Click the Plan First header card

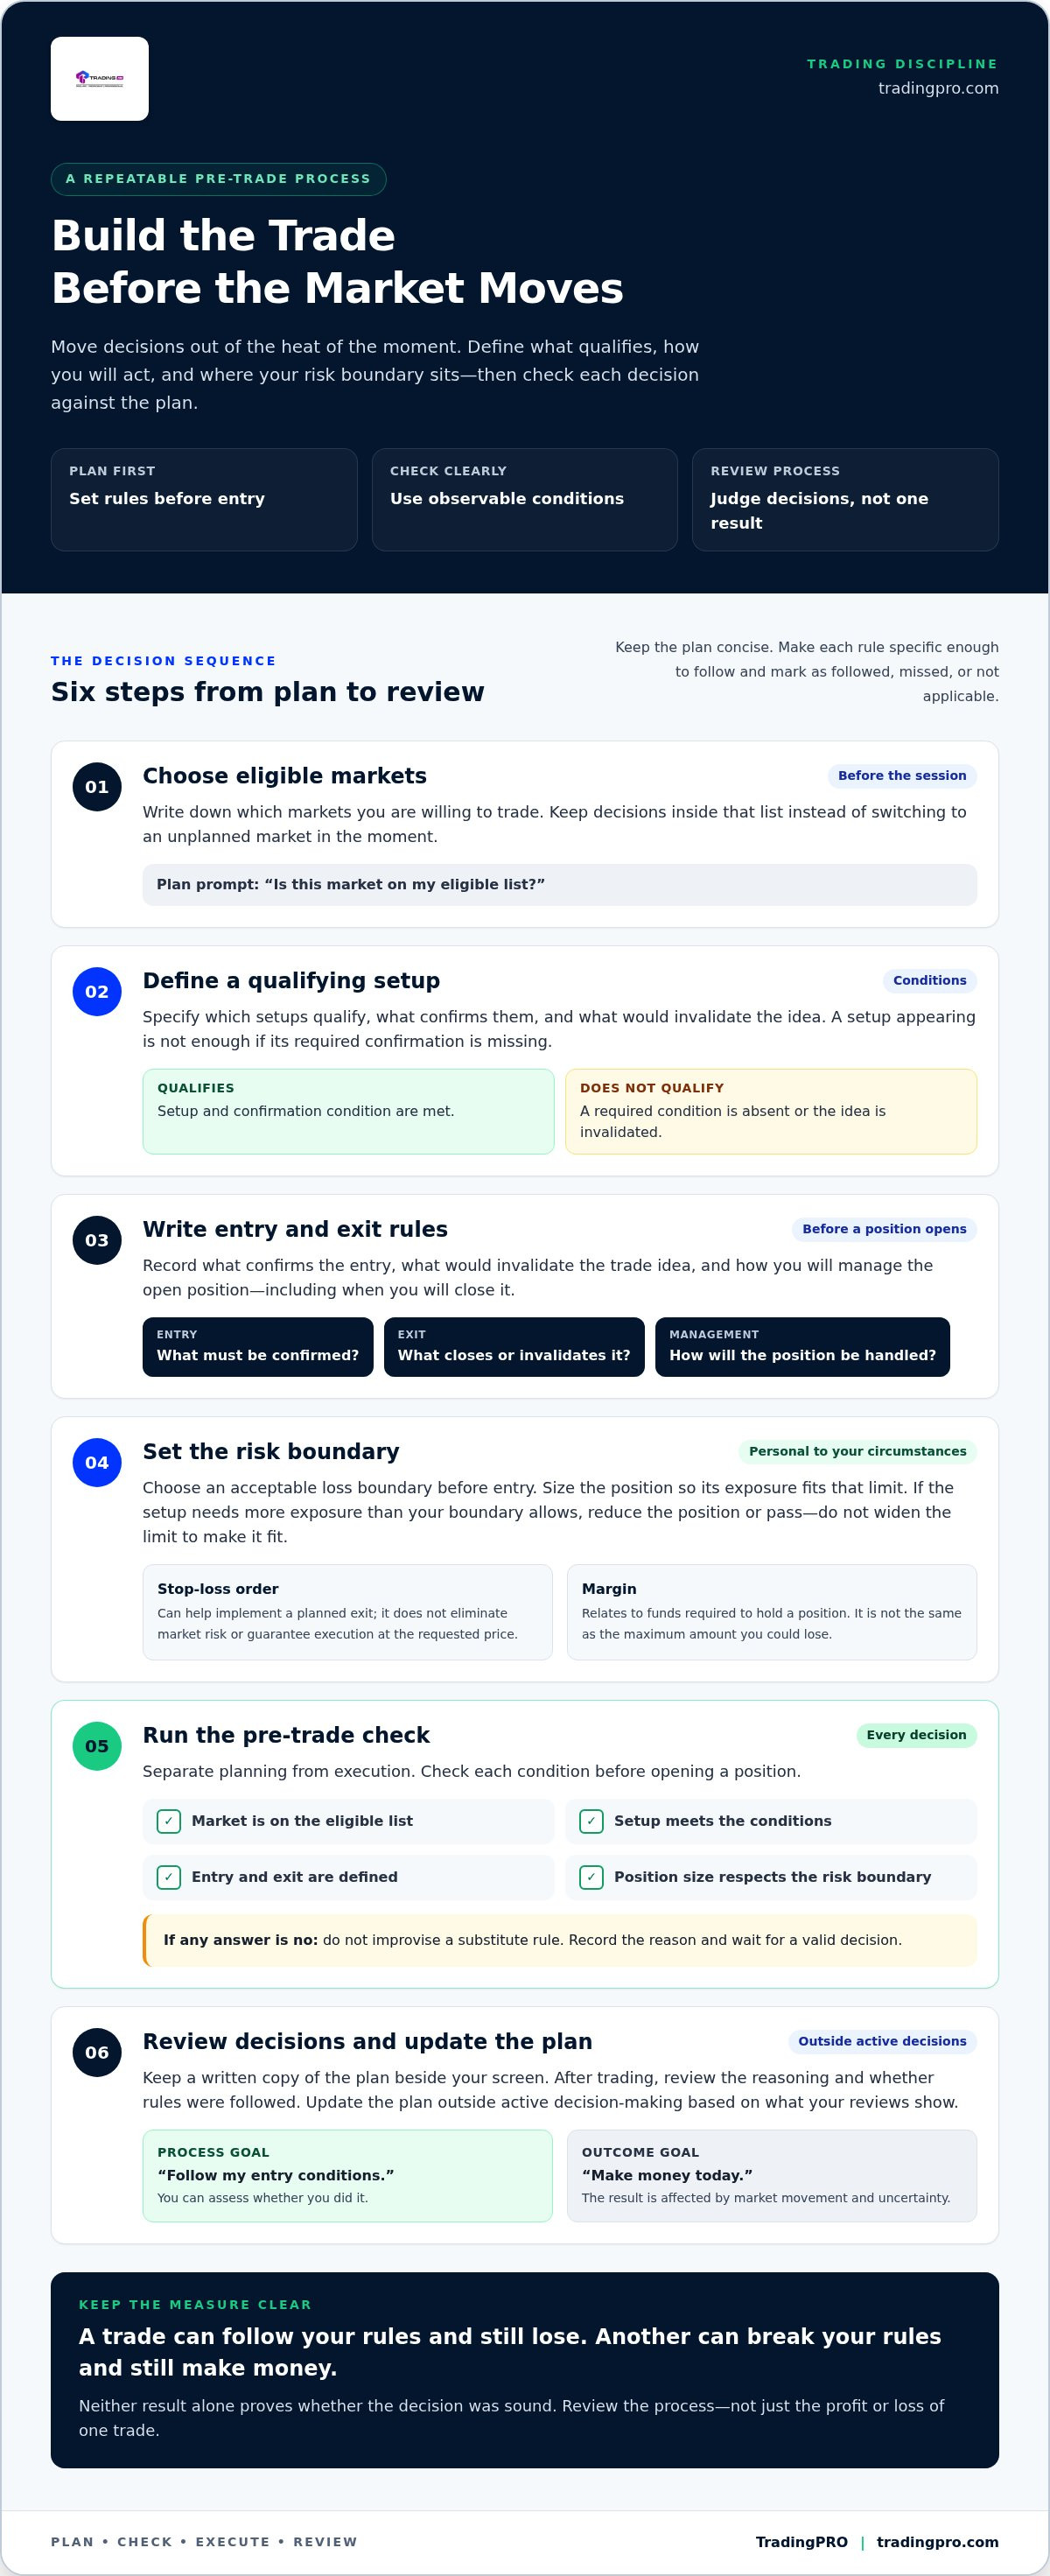[x=204, y=500]
